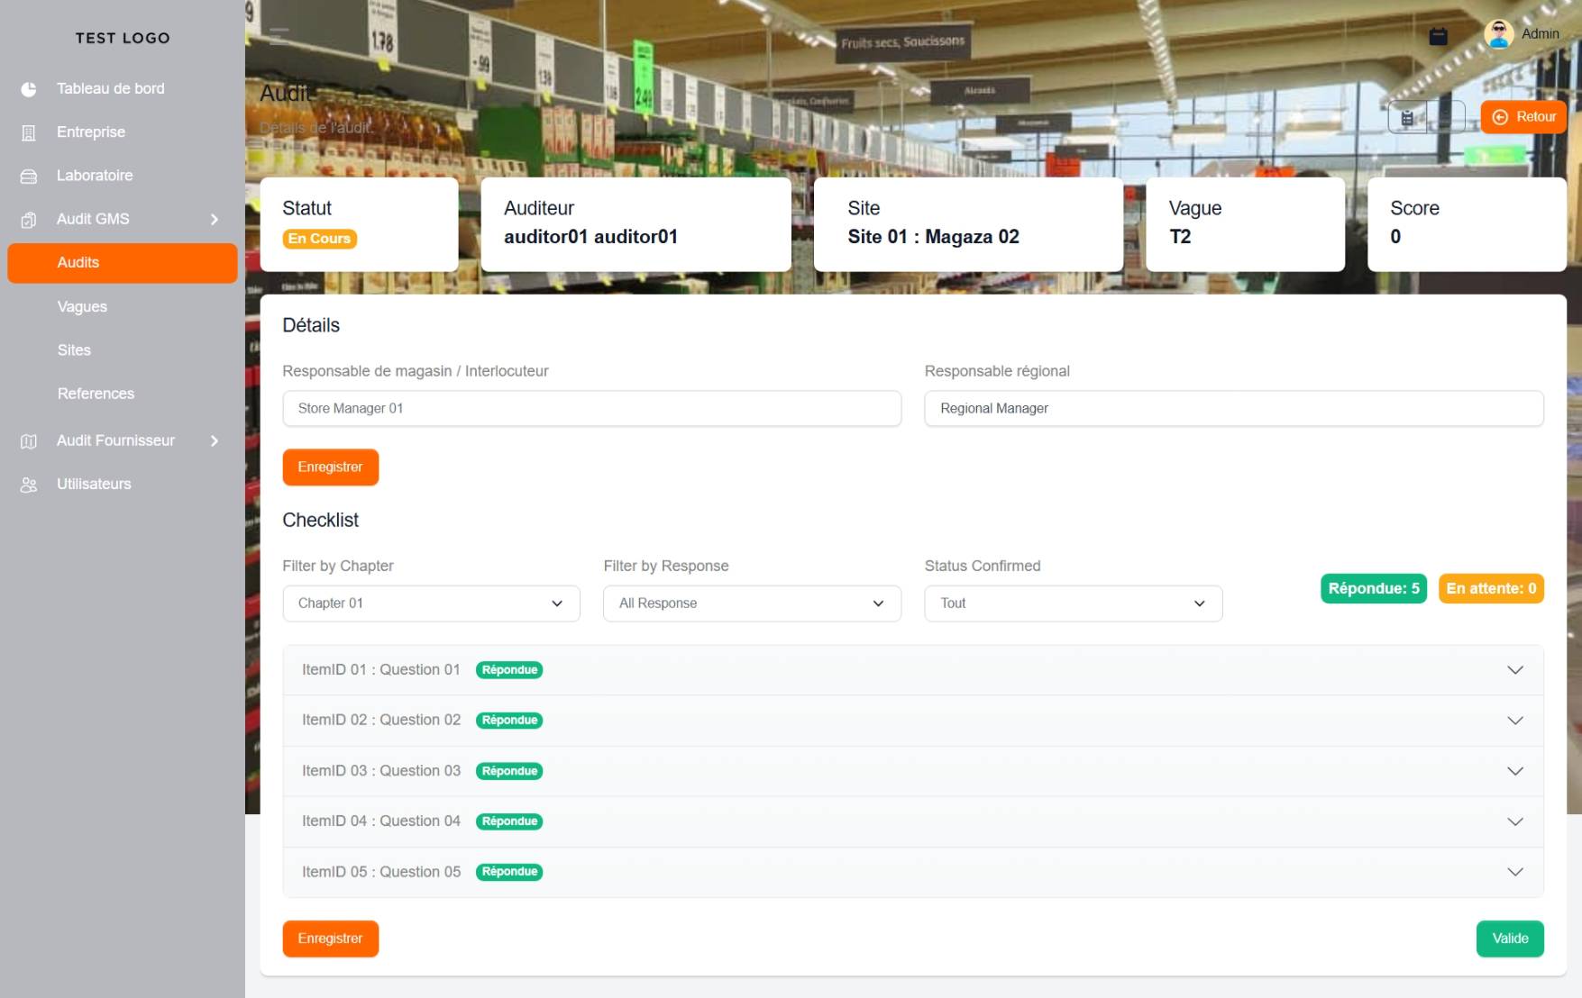Click the Audit GMS clipboard icon
This screenshot has width=1582, height=998.
pos(28,219)
